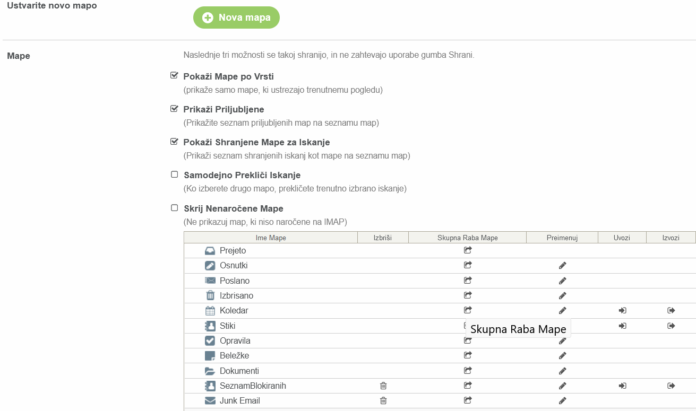Click the Opravila checkmark icon
This screenshot has width=696, height=411.
click(210, 340)
